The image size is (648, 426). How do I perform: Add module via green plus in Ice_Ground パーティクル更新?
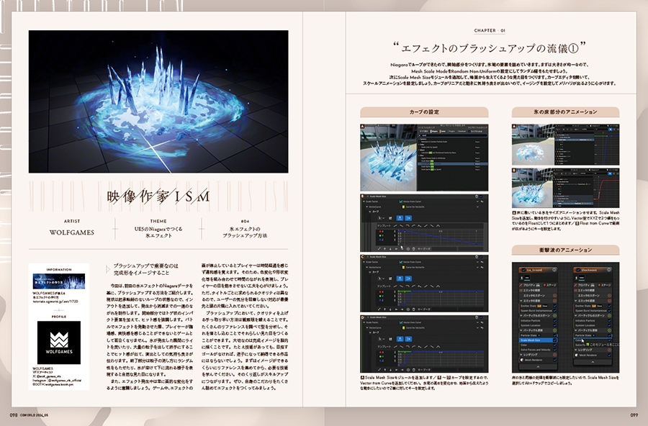click(555, 330)
